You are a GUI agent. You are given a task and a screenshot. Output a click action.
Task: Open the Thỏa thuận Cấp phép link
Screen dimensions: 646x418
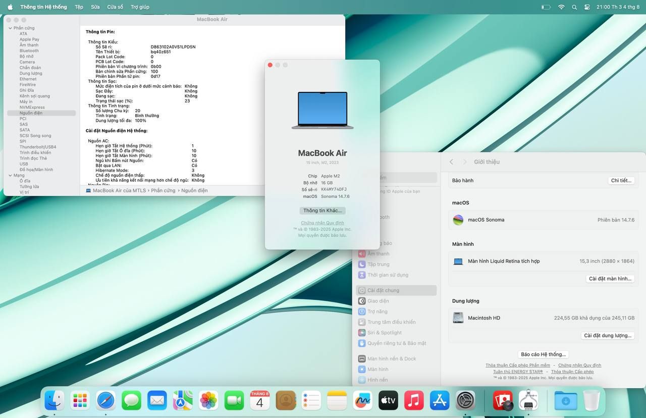tap(572, 372)
